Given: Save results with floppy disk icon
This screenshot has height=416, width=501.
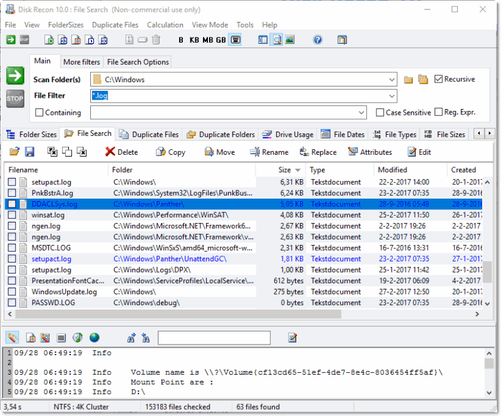Looking at the screenshot, I should [29, 152].
